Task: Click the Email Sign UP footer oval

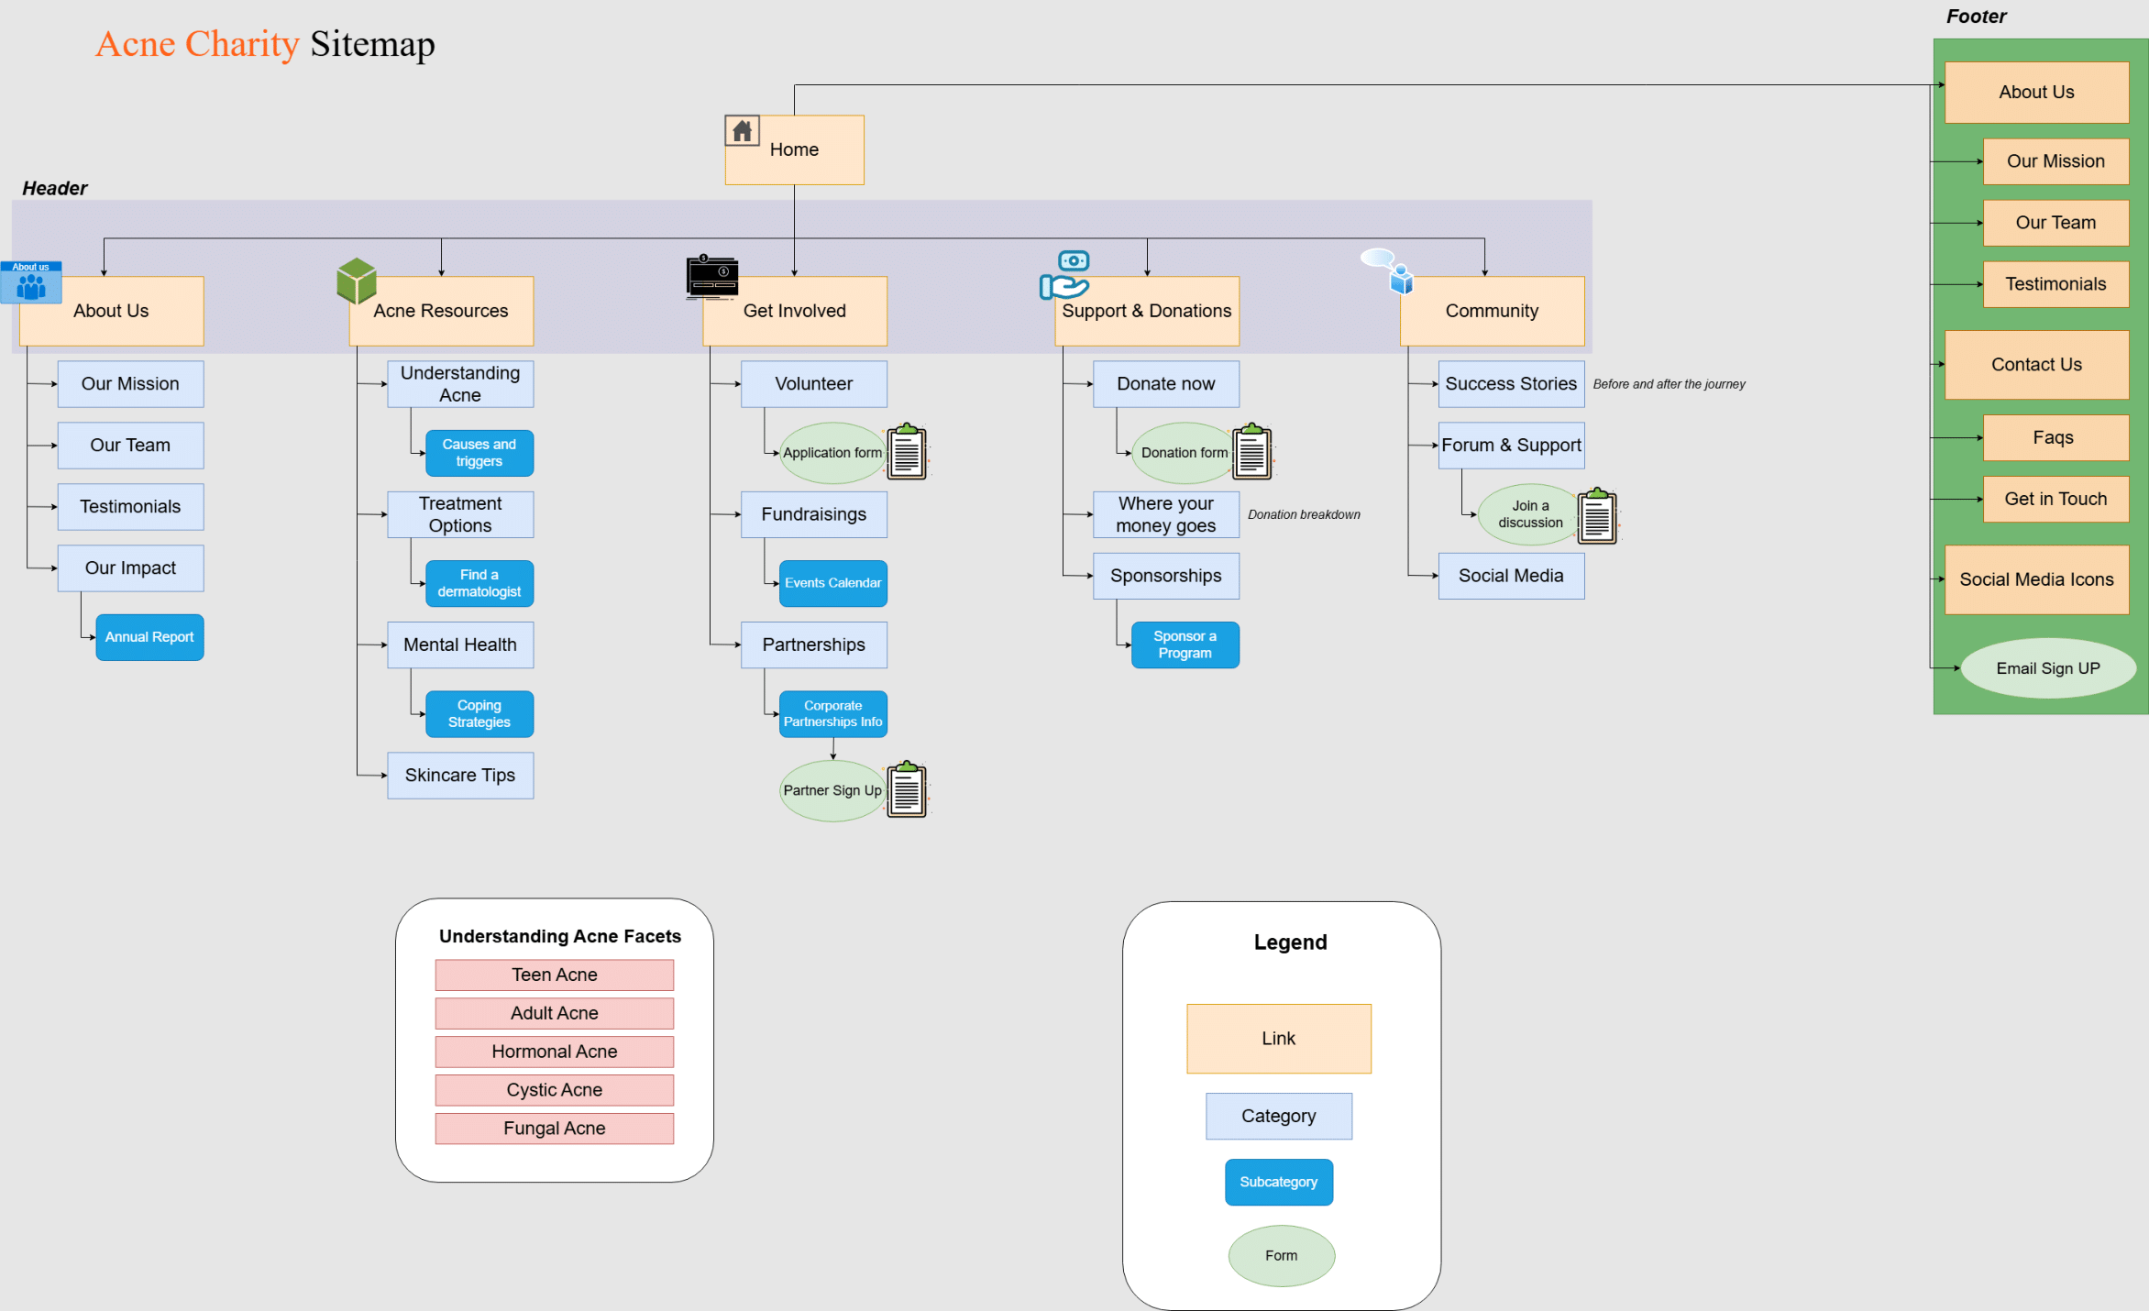Action: pyautogui.click(x=2047, y=668)
